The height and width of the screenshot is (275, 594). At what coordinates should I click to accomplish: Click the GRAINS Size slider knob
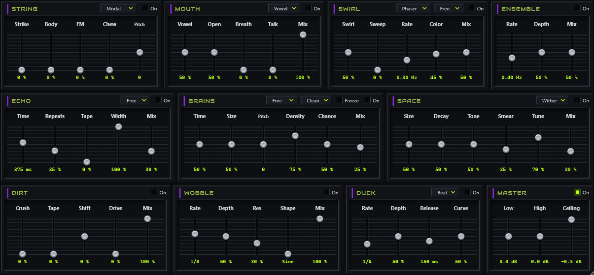tap(231, 144)
